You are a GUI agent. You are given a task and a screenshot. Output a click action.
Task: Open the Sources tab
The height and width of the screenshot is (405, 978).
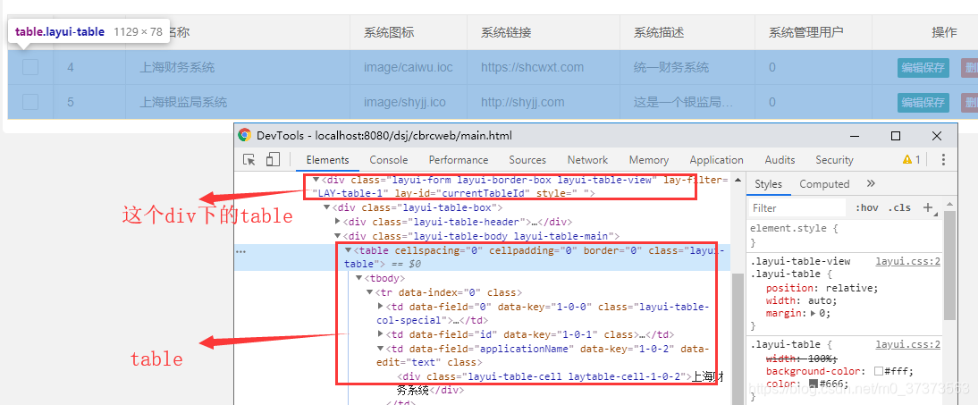point(527,160)
